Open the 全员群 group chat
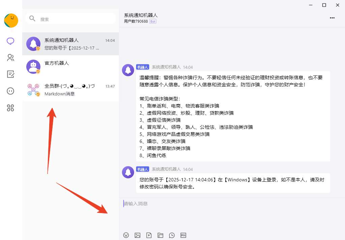This screenshot has height=240, width=345. point(71,90)
